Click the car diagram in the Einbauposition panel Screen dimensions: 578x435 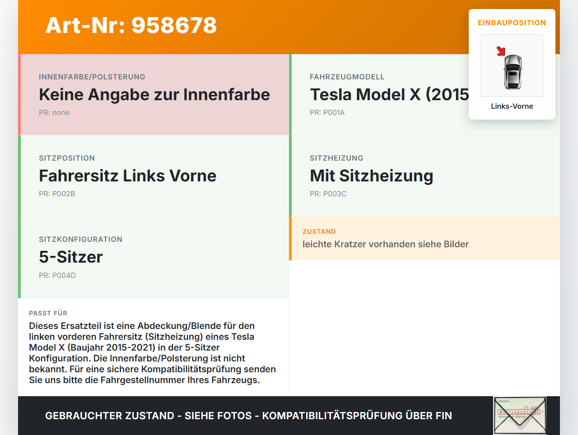pyautogui.click(x=512, y=65)
